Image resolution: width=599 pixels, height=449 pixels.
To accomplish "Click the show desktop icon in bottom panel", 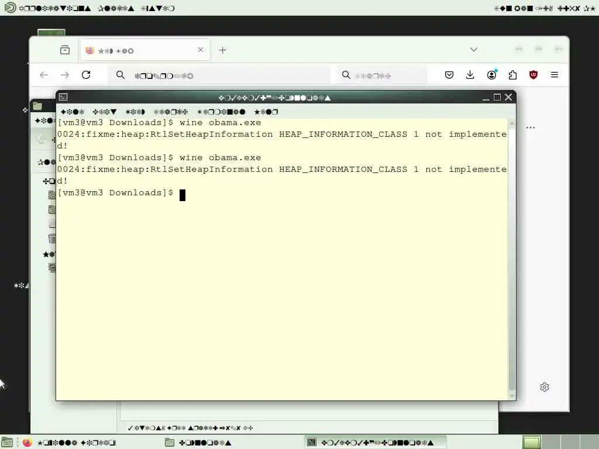I will coord(7,443).
